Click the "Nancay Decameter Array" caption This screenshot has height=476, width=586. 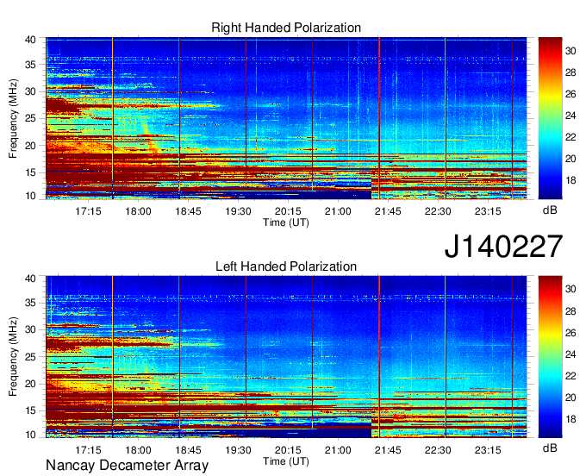coord(127,466)
